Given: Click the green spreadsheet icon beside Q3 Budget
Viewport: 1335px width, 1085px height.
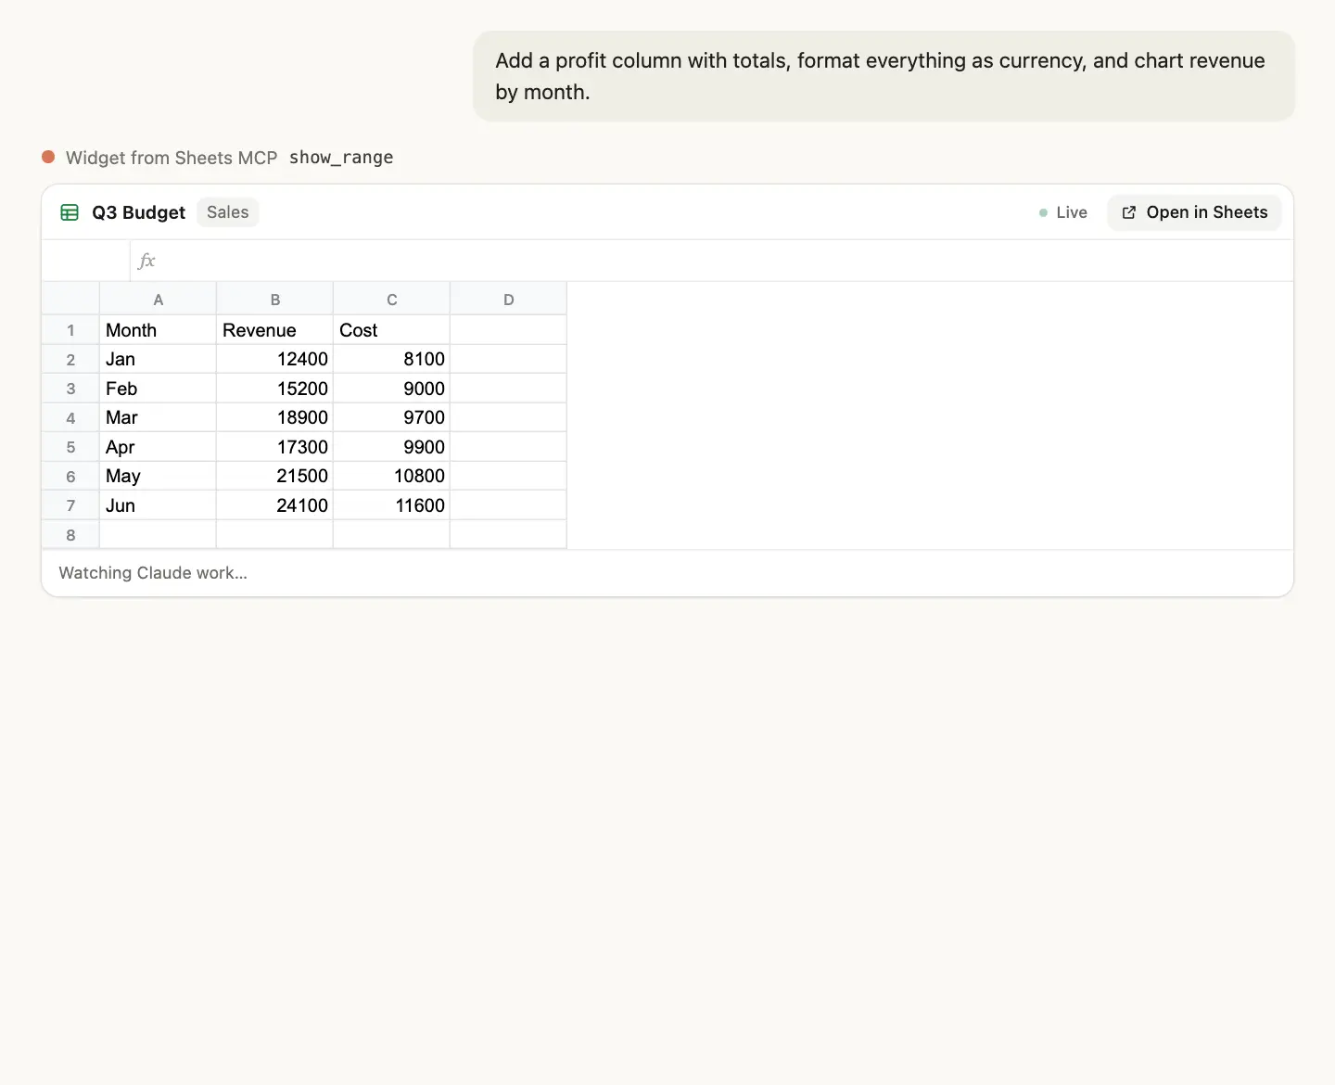Looking at the screenshot, I should pos(70,212).
